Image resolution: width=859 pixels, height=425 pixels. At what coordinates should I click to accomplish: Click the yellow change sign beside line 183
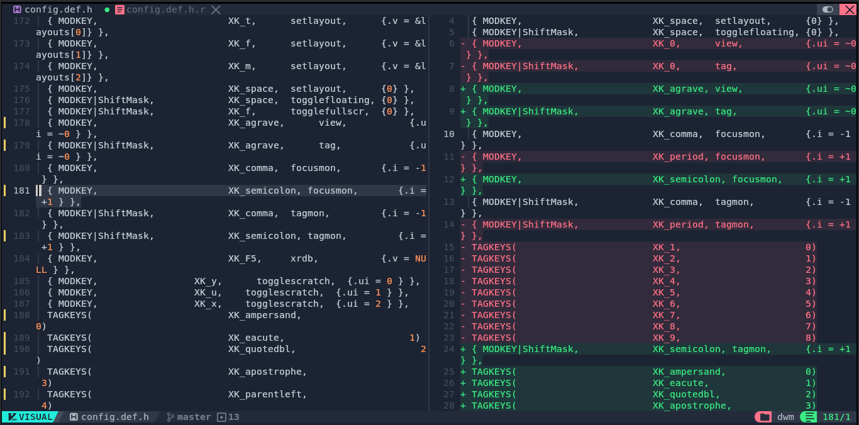[5, 236]
